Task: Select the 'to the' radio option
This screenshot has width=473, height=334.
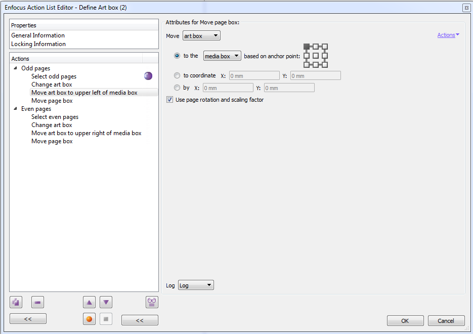Action: point(177,56)
